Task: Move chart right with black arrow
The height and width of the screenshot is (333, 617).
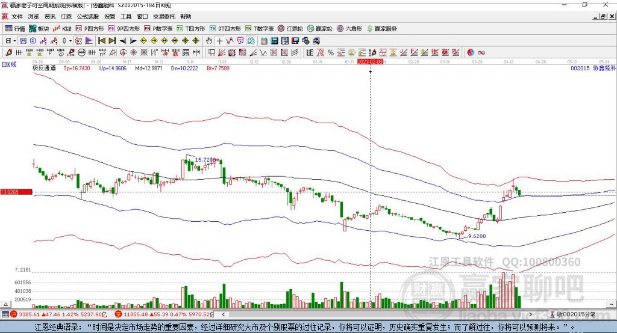Action: [133, 41]
